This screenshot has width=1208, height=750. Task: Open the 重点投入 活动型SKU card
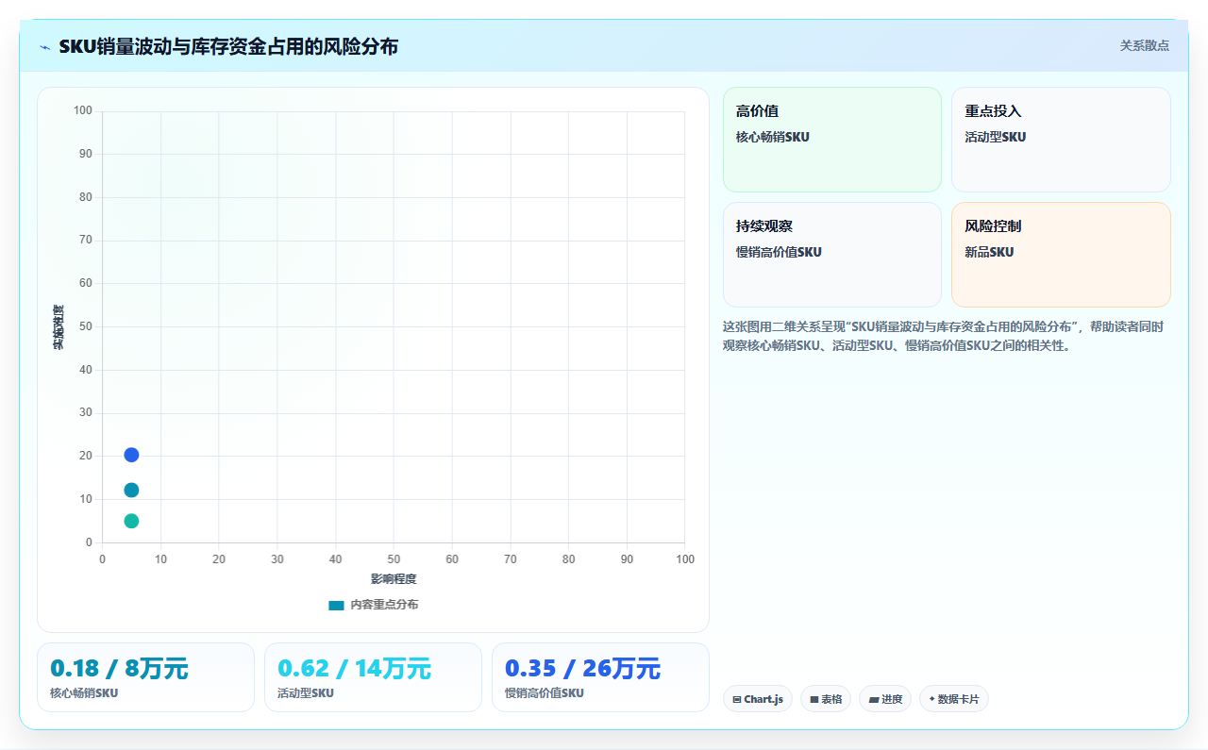[1061, 140]
